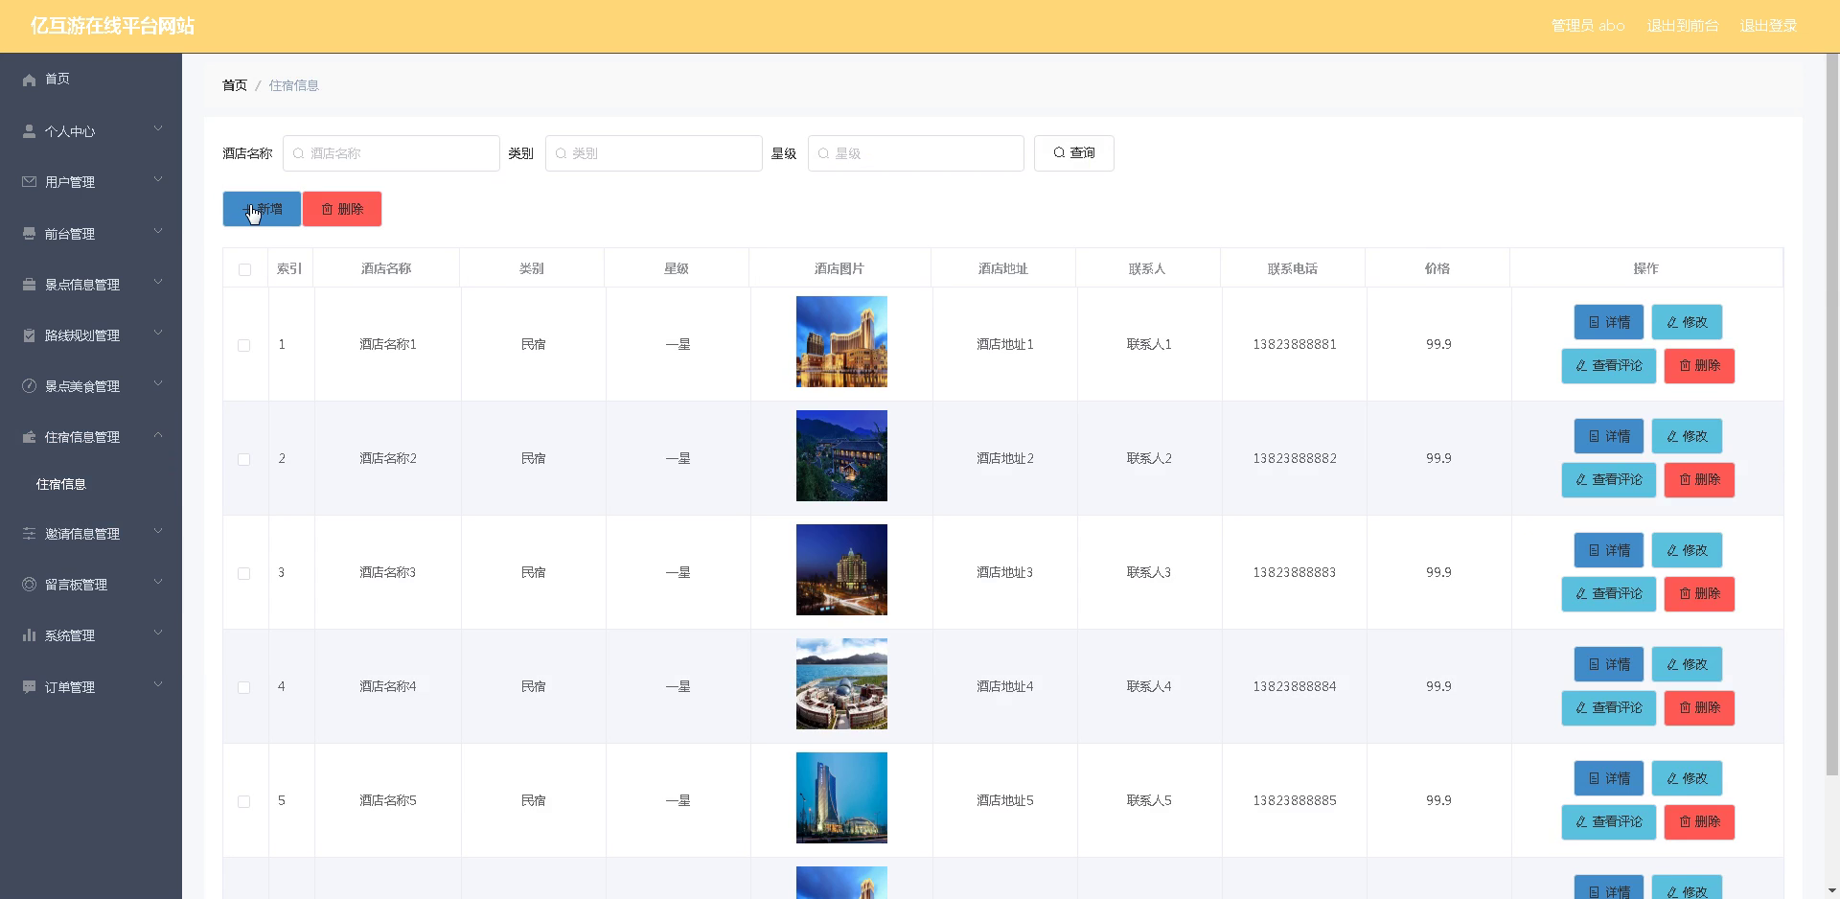
Task: Click the icon beside 住宿信息管理
Action: (x=30, y=436)
